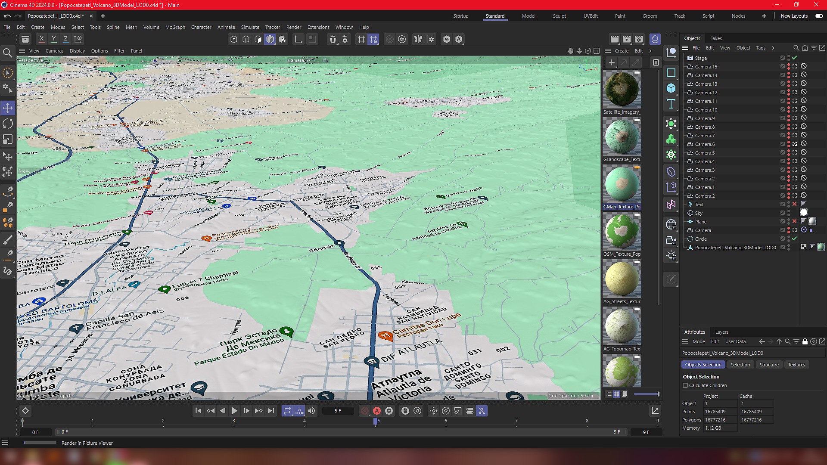This screenshot has width=827, height=465.
Task: Toggle timeline loop playback
Action: [x=287, y=411]
